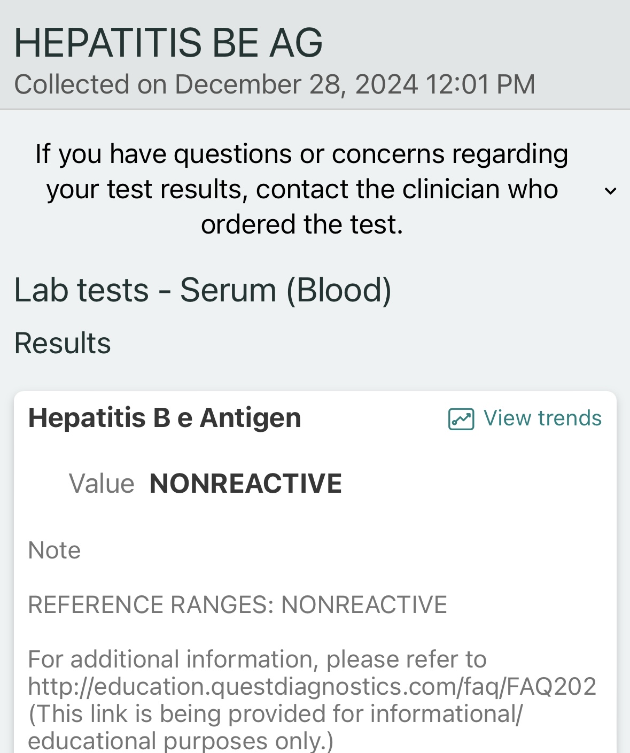630x753 pixels.
Task: Click 'For additional information' note line
Action: click(x=257, y=659)
